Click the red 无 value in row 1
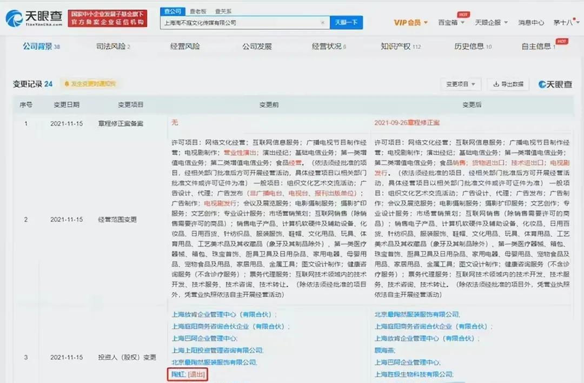The width and height of the screenshot is (584, 383). click(x=175, y=123)
